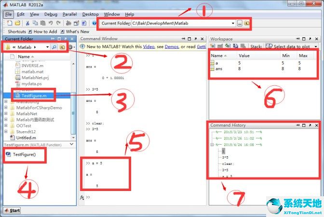Click the fx function browser icon

82,197
